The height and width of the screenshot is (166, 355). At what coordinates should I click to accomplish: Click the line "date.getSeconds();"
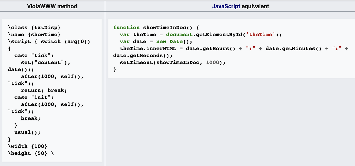click(143, 55)
